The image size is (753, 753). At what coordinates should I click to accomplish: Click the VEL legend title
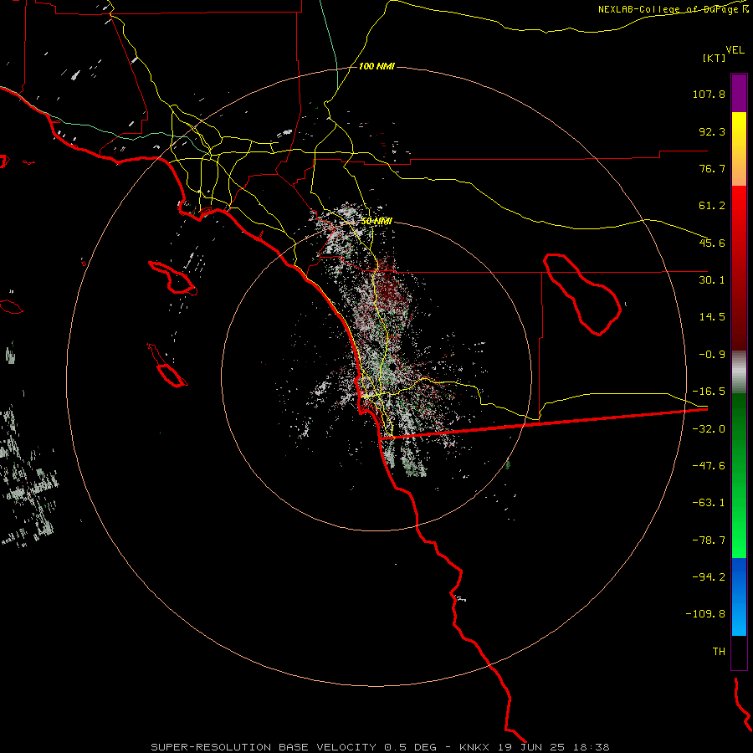click(x=735, y=50)
